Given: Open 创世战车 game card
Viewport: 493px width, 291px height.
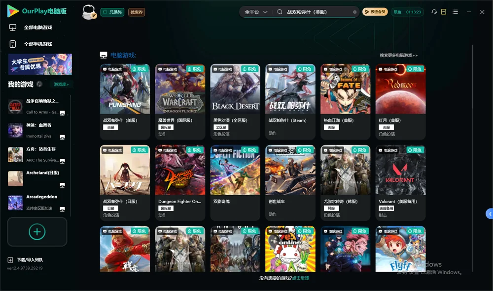Looking at the screenshot, I should [x=290, y=183].
